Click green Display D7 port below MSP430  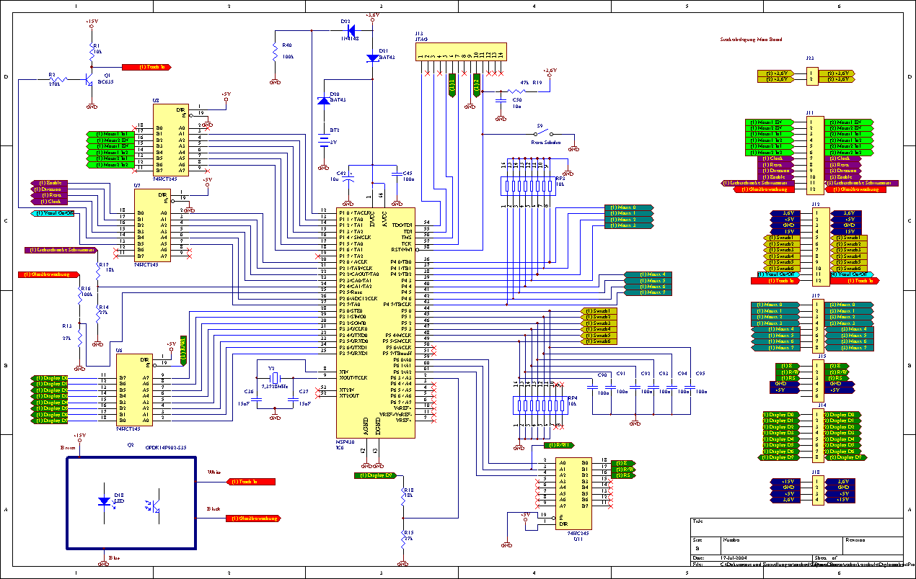pos(376,475)
